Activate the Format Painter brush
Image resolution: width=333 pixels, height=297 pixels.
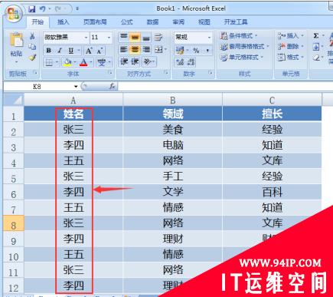(32, 58)
